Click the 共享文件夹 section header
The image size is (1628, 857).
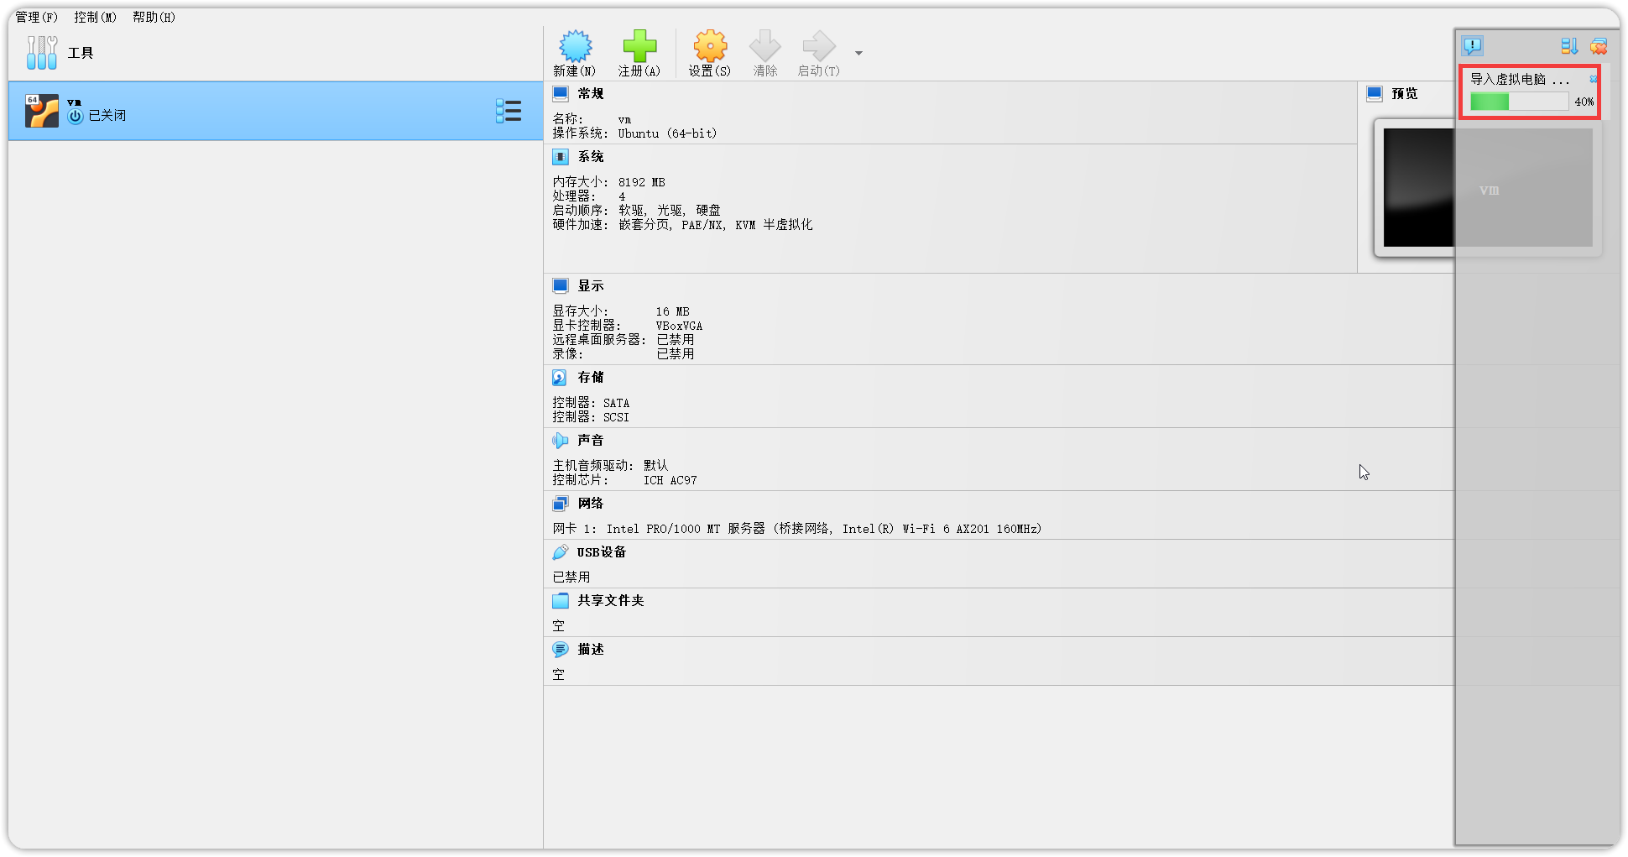pos(611,600)
